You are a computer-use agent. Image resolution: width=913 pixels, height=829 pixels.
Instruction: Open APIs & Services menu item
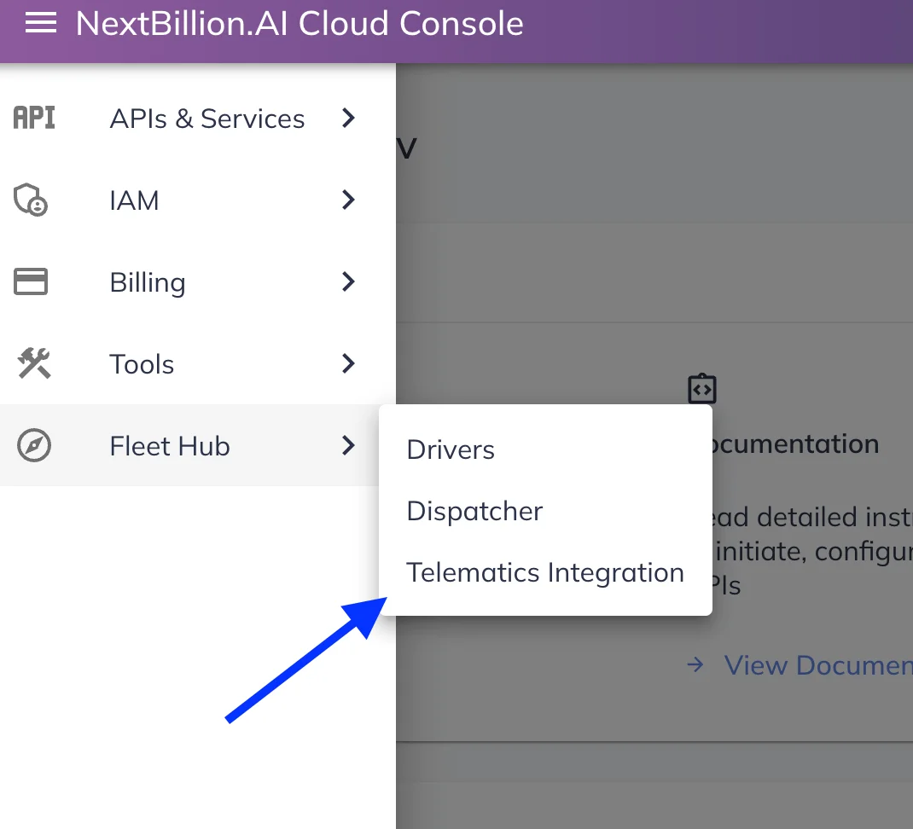point(198,119)
